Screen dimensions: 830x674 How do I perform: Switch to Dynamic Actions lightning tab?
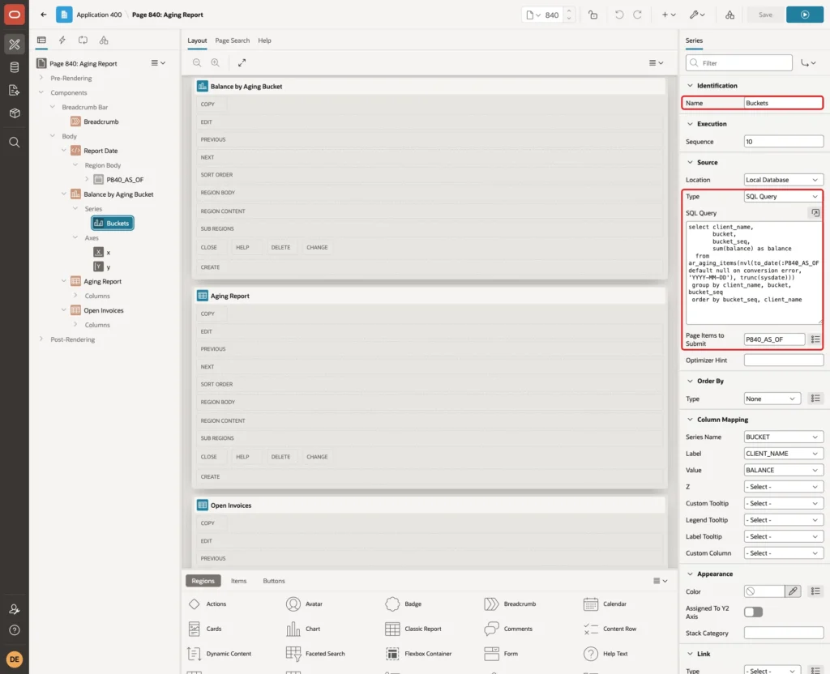click(x=62, y=41)
